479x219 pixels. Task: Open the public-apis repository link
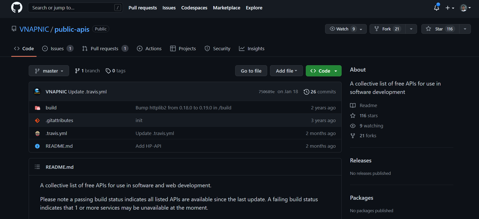pos(72,29)
